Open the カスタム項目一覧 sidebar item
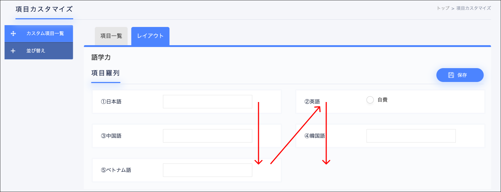This screenshot has width=501, height=192. pyautogui.click(x=45, y=34)
